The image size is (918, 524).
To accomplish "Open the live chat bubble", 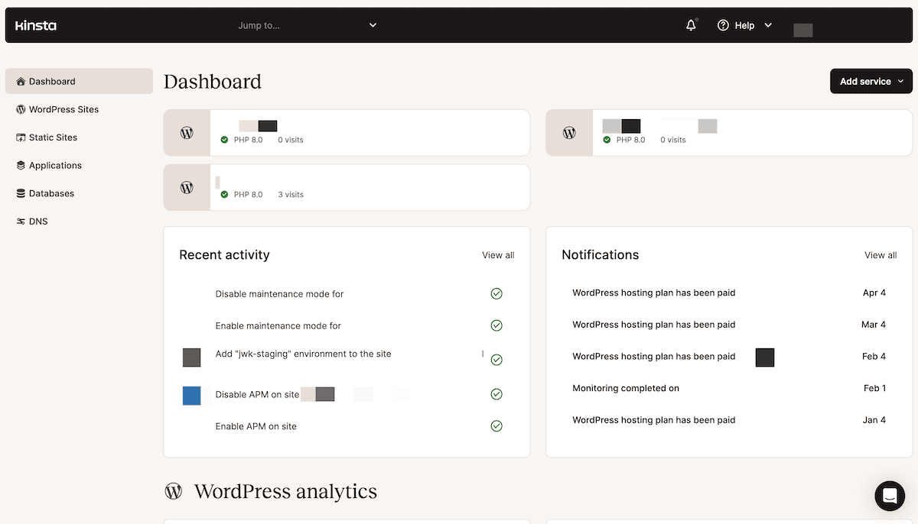I will point(889,496).
